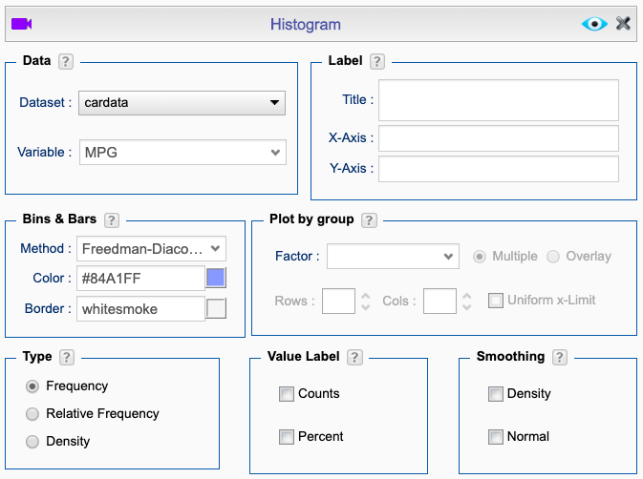Open help for Plot by group section

click(369, 220)
